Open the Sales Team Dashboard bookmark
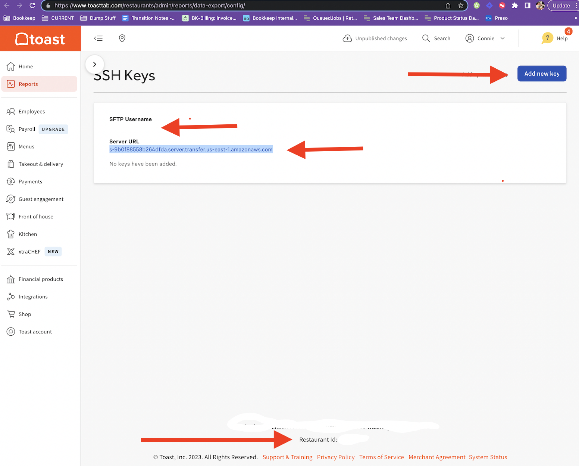The width and height of the screenshot is (579, 466). pyautogui.click(x=391, y=18)
